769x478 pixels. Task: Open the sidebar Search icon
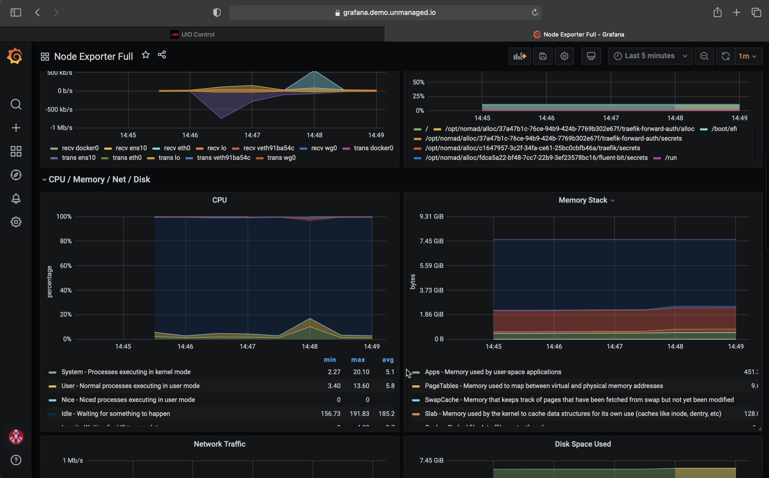tap(16, 104)
